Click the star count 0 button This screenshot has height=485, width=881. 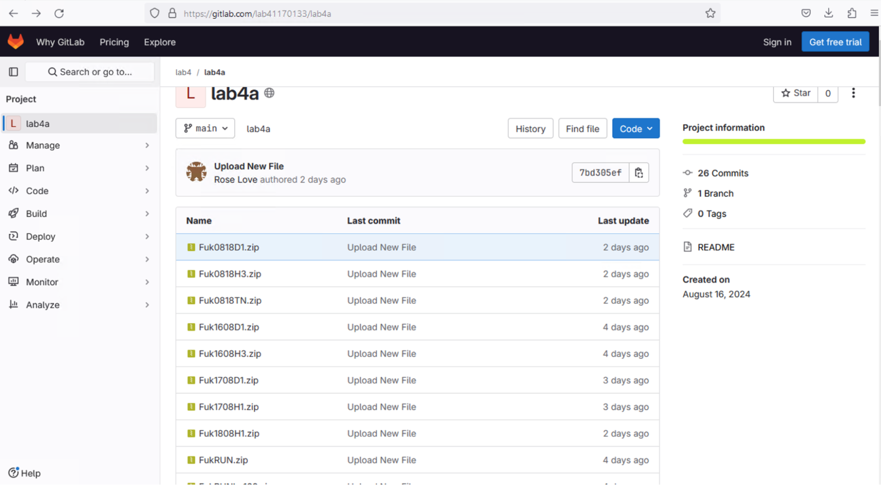point(828,93)
